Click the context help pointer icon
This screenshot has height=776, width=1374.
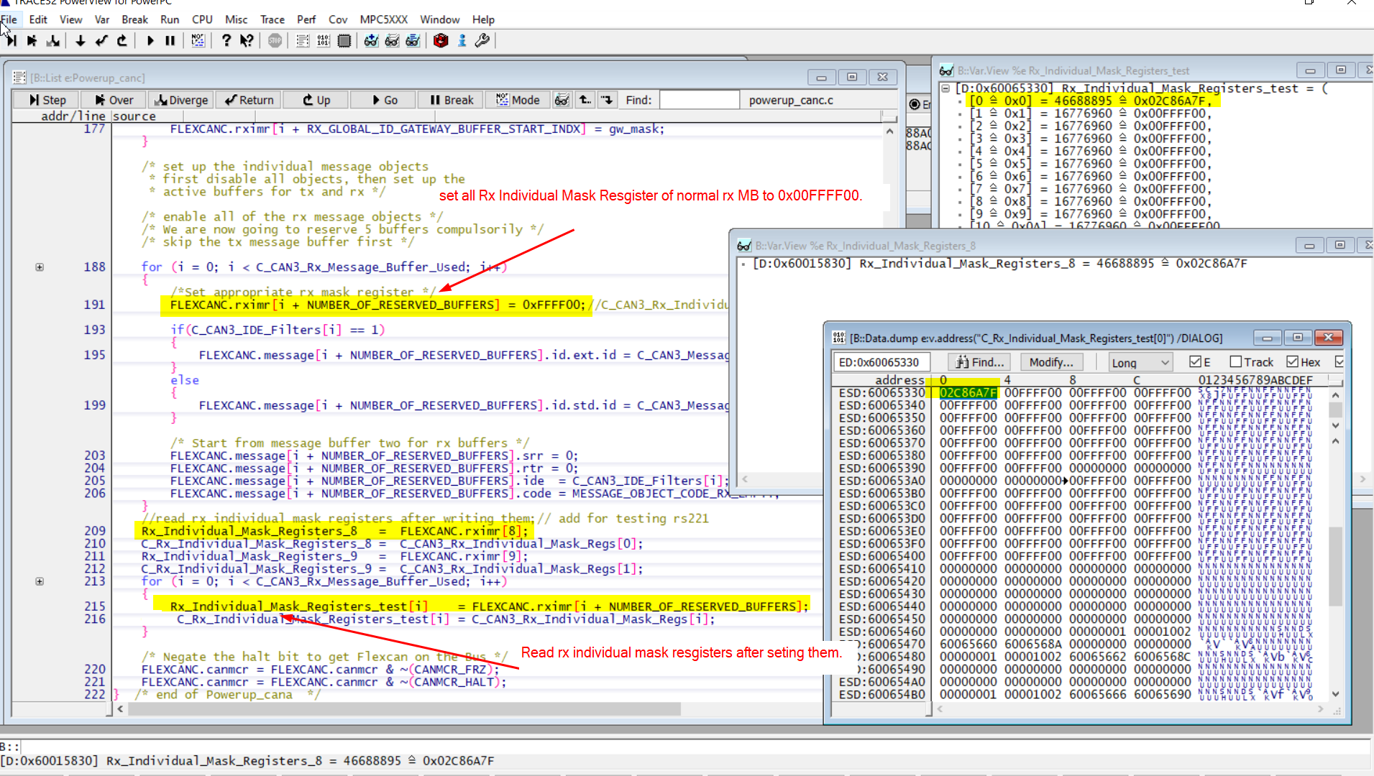(x=247, y=41)
